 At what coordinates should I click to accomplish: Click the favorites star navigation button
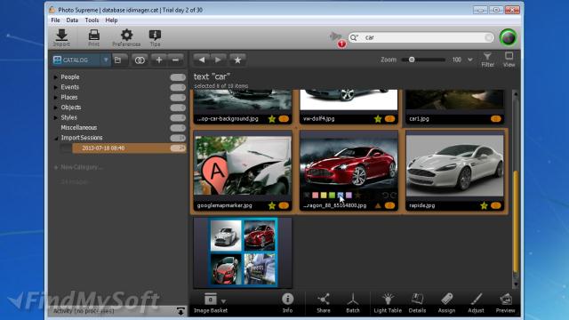pos(237,60)
